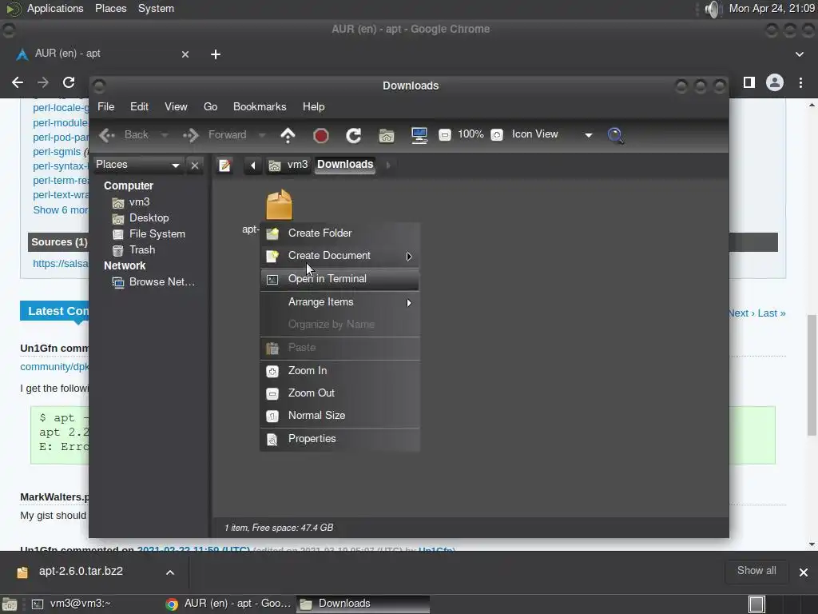This screenshot has width=818, height=614.
Task: Open the Bookmarks menu
Action: point(260,106)
